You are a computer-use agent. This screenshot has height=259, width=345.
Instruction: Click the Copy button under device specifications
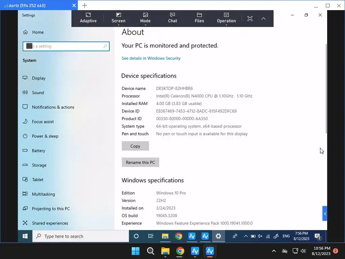[135, 146]
